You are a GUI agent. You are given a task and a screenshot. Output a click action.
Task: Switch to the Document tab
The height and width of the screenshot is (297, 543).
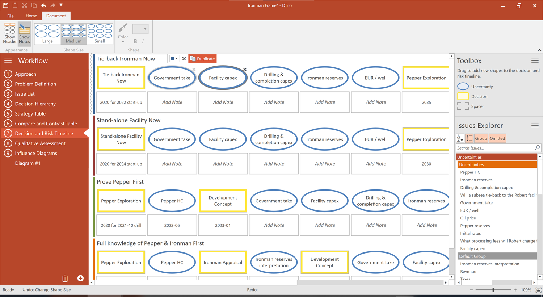(56, 16)
